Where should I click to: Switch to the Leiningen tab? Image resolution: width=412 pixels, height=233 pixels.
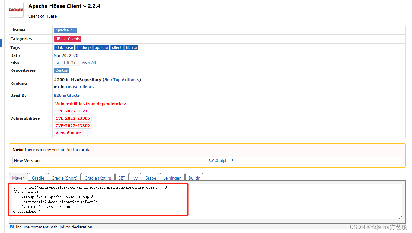pos(172,178)
